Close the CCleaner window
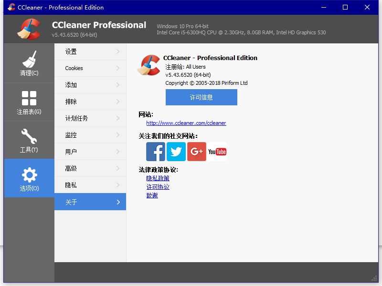The width and height of the screenshot is (382, 286). 367,7
